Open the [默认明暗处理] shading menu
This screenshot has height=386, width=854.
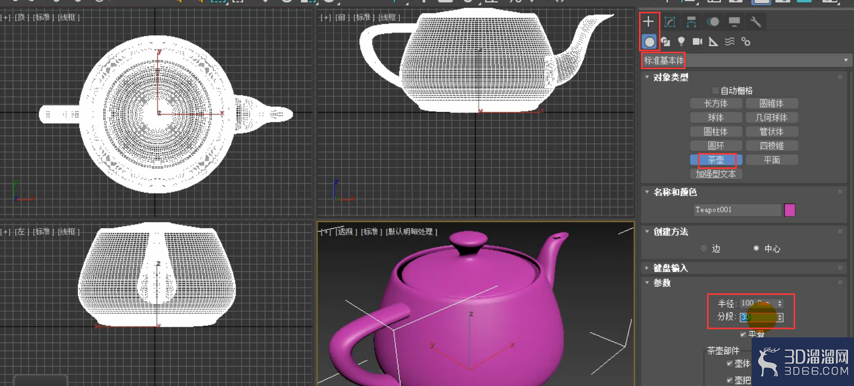tap(411, 232)
